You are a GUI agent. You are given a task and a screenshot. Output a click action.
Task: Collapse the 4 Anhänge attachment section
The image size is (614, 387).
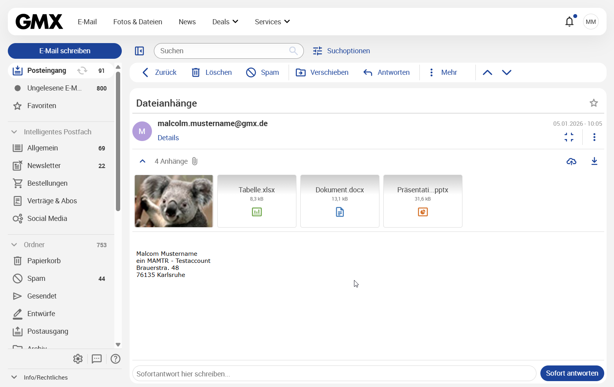[x=143, y=161]
